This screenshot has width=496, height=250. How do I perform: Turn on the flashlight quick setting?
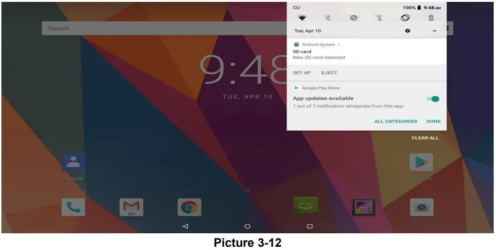point(379,18)
